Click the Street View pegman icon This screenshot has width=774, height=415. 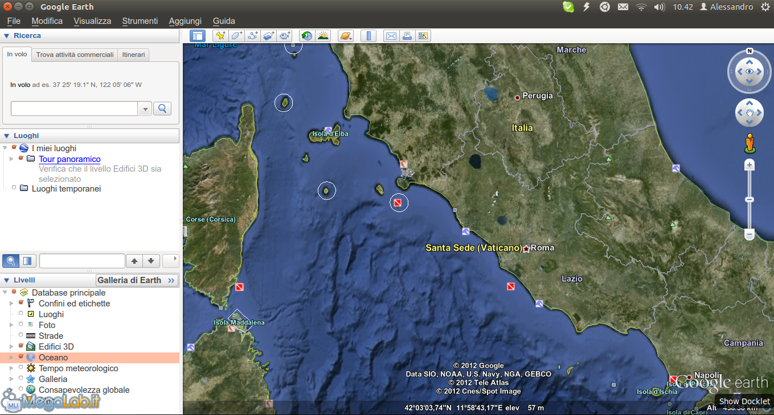[x=750, y=143]
